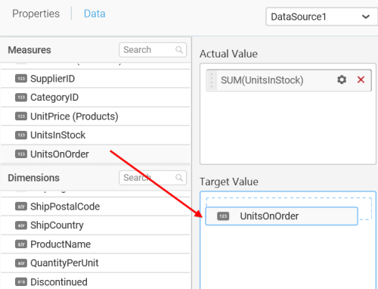This screenshot has height=289, width=378.
Task: Click the numeric icon beside SupplierID
Action: click(x=21, y=79)
